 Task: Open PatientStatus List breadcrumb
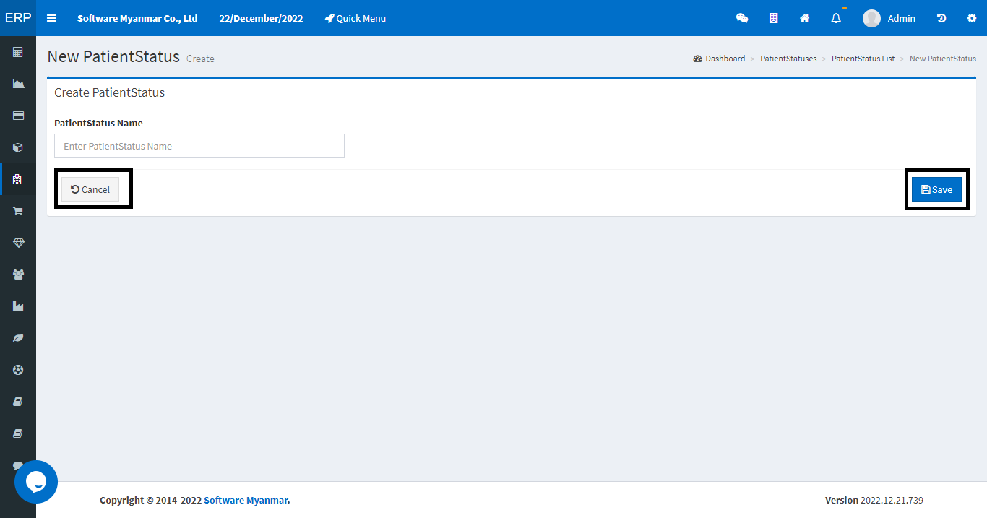pos(863,59)
